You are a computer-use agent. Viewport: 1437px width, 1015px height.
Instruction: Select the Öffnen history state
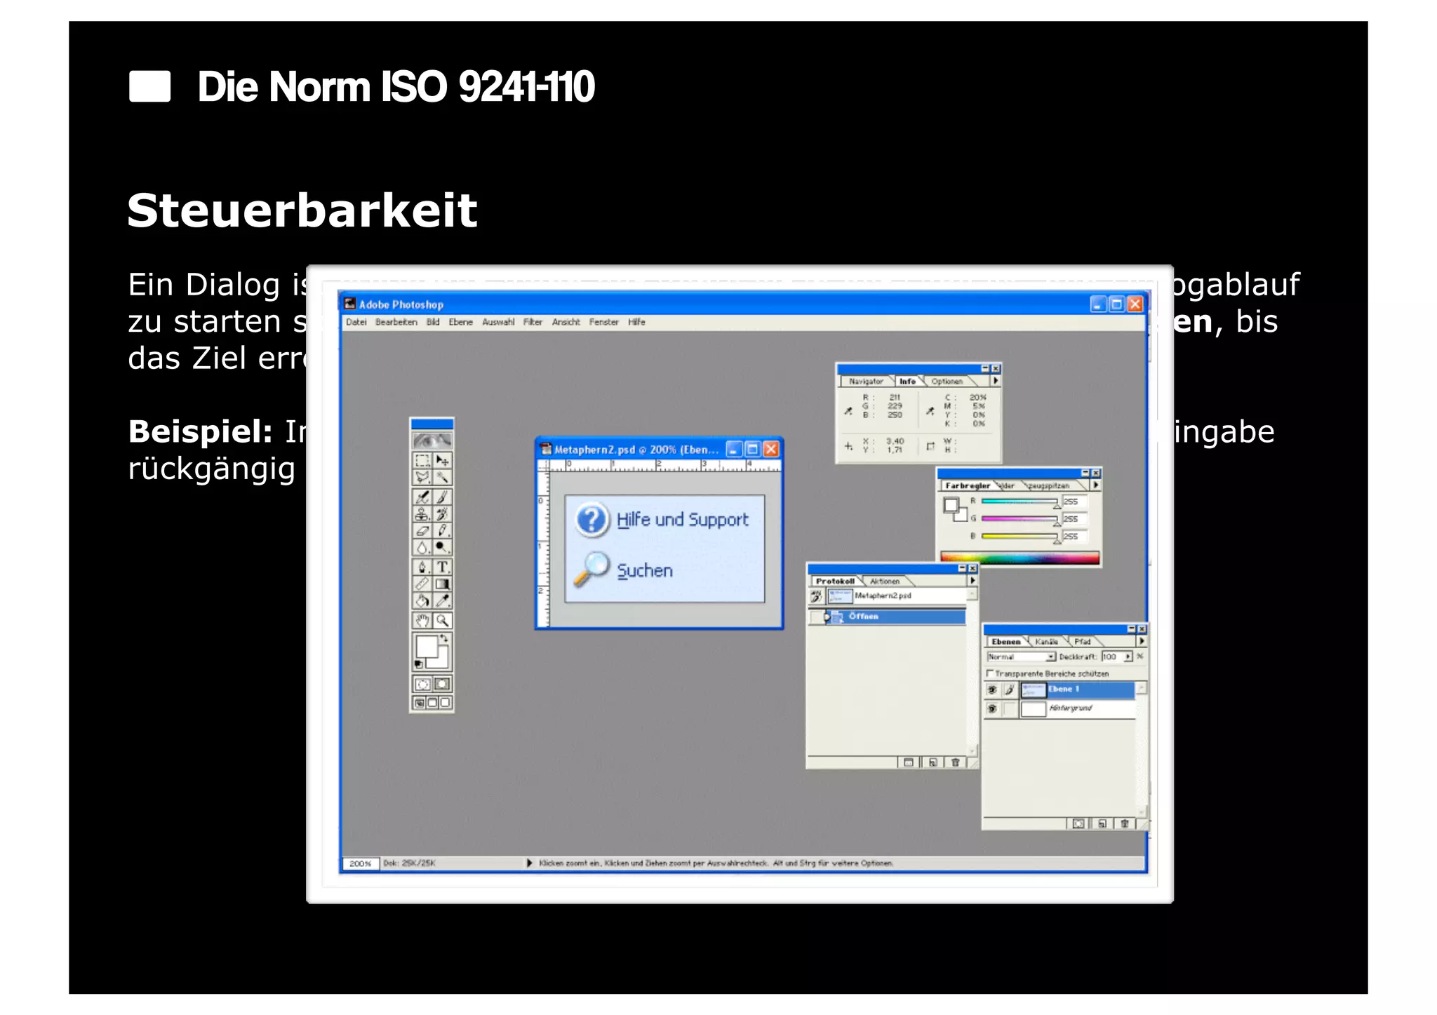pyautogui.click(x=896, y=617)
